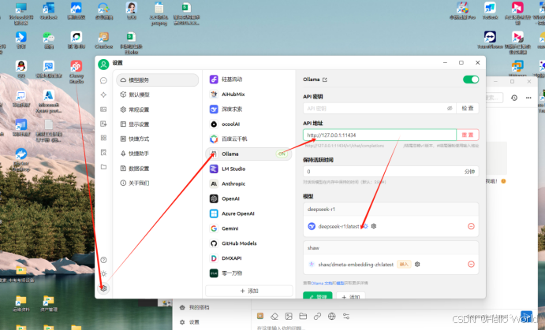This screenshot has width=545, height=330.
Task: Click the sliders settings icon in the chat toolbar
Action: [x=346, y=316]
